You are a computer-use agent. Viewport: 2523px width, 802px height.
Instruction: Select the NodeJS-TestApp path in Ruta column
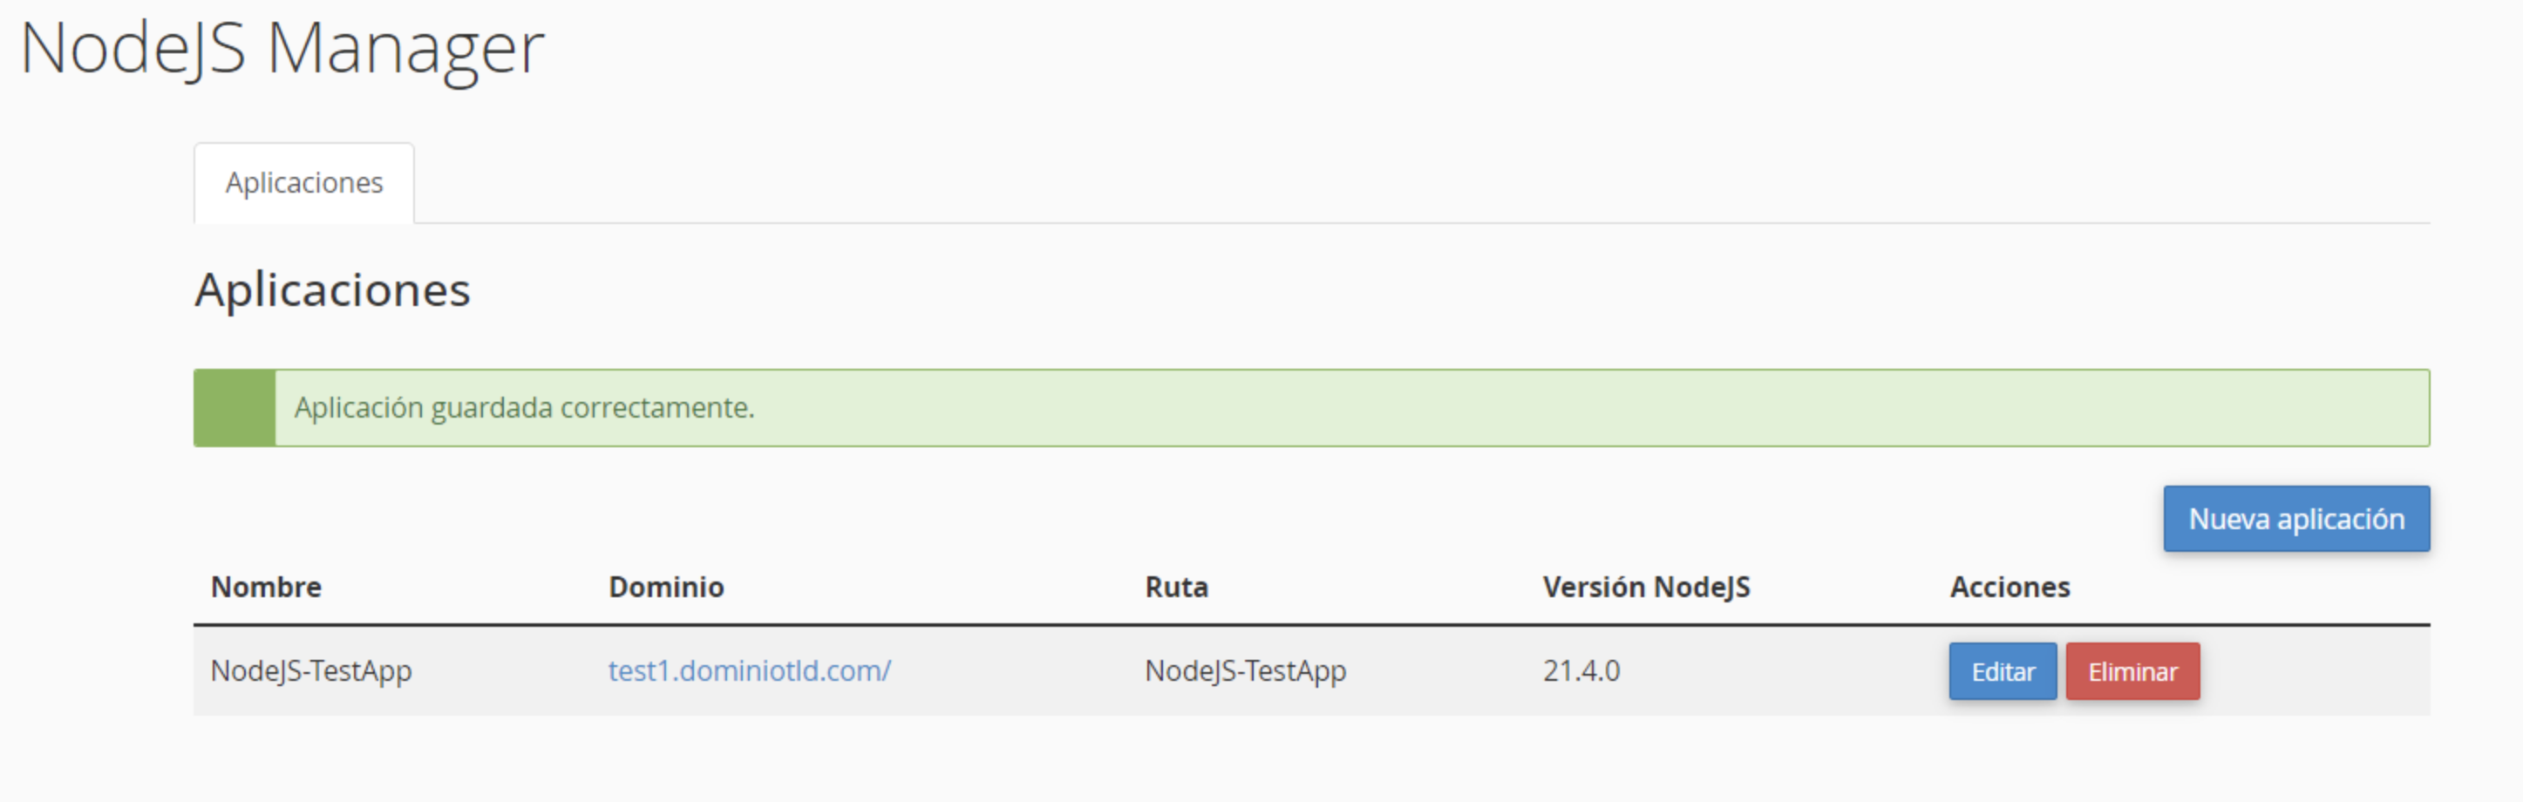point(1246,670)
